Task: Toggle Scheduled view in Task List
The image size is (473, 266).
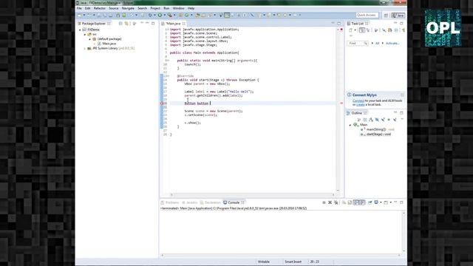Action: click(x=368, y=30)
